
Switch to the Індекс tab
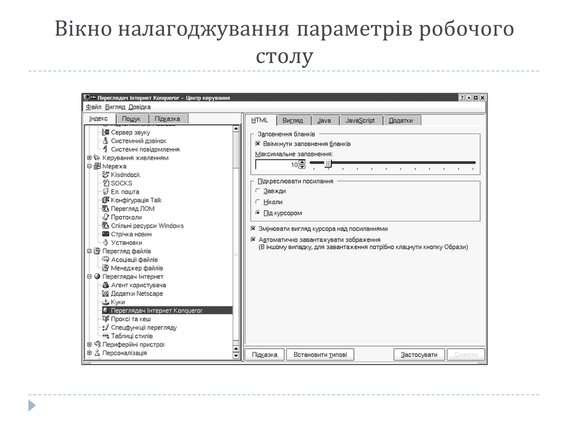coord(99,119)
